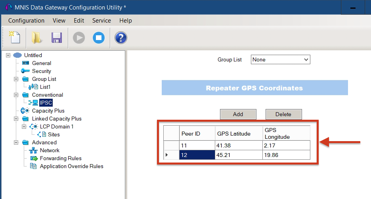Screen dimensions: 371x199
Task: Click the GPS Longitude column header
Action: [x=286, y=134]
